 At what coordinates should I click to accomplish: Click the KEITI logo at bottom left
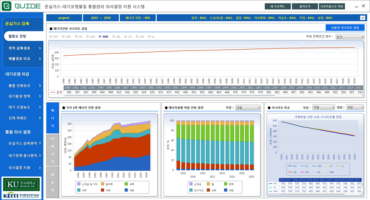[x=21, y=196]
